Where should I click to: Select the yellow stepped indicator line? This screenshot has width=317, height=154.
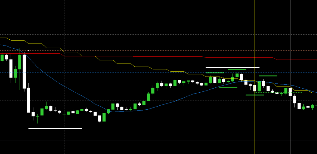(x=124, y=63)
